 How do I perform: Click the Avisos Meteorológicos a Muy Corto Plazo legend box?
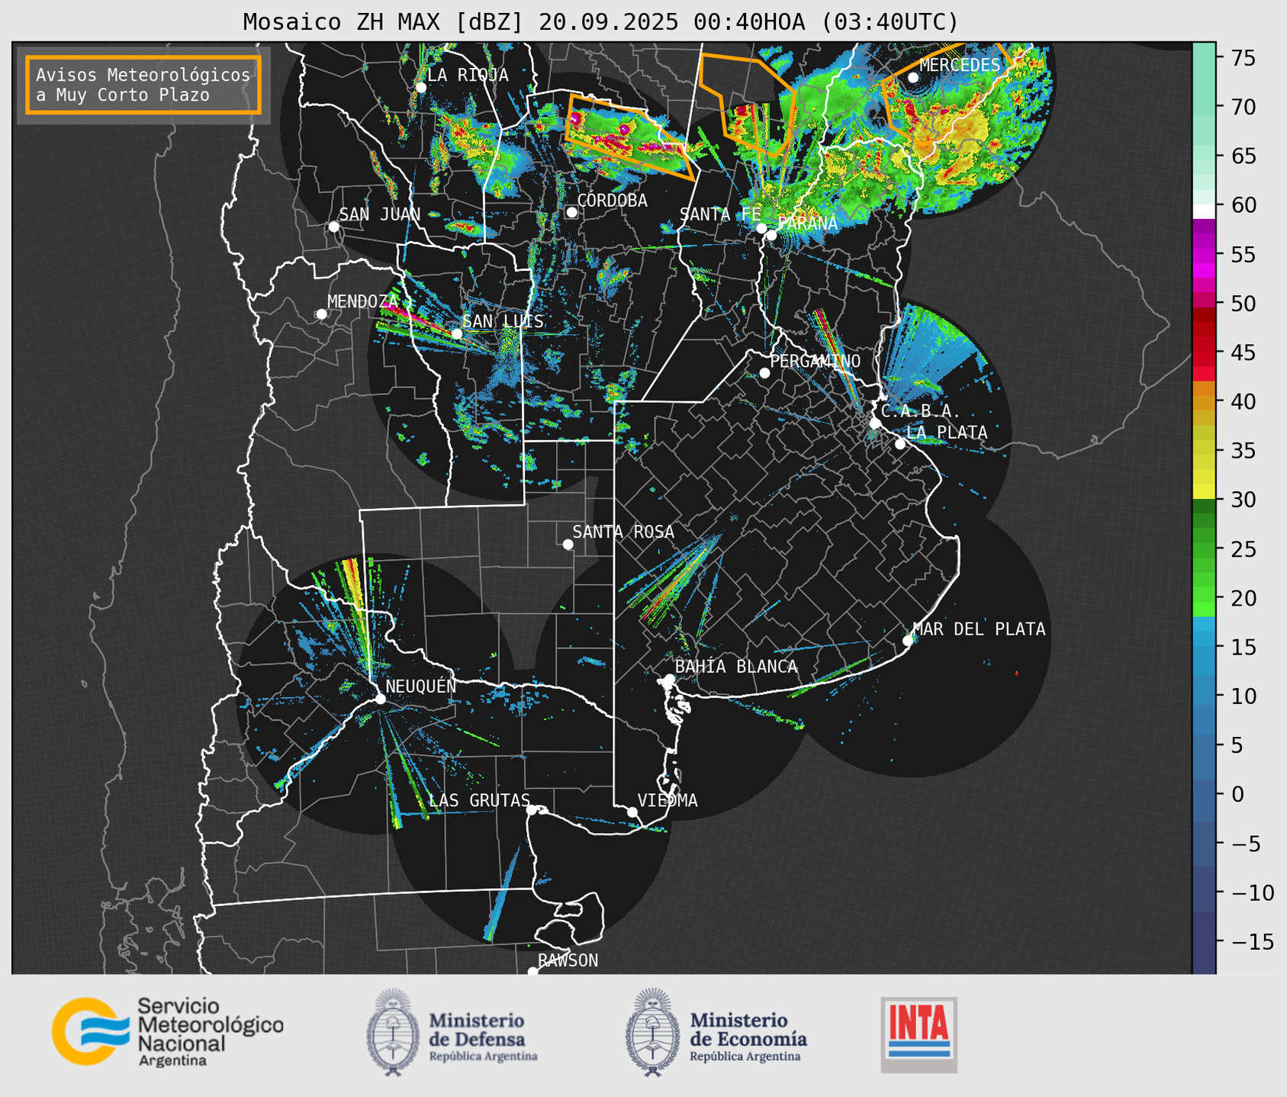pos(143,85)
